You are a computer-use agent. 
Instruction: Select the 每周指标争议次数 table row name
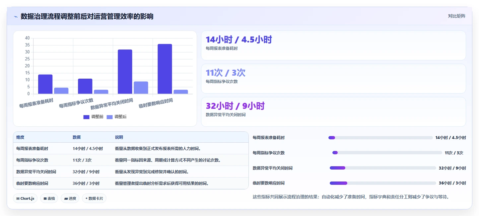(32, 160)
